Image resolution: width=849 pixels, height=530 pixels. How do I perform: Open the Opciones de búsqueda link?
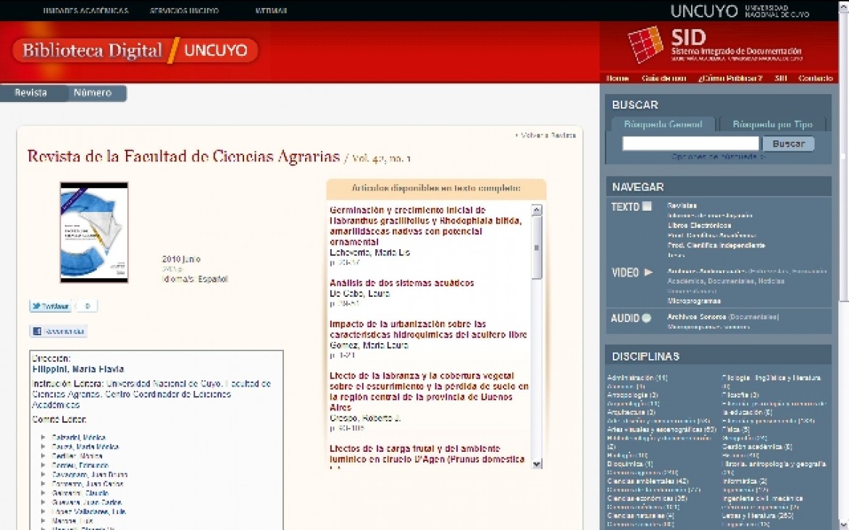pyautogui.click(x=718, y=157)
